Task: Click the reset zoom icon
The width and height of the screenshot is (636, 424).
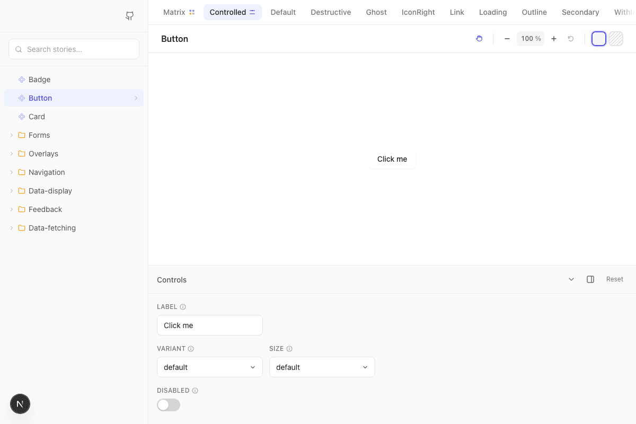Action: 571,38
